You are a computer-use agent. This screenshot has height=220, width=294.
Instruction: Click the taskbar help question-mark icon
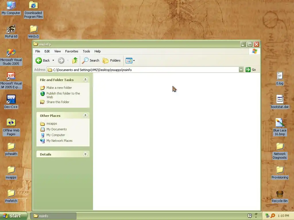(x=249, y=216)
